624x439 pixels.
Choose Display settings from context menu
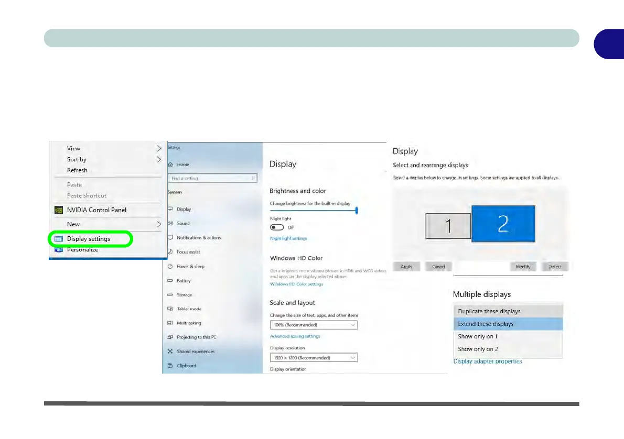pos(89,239)
